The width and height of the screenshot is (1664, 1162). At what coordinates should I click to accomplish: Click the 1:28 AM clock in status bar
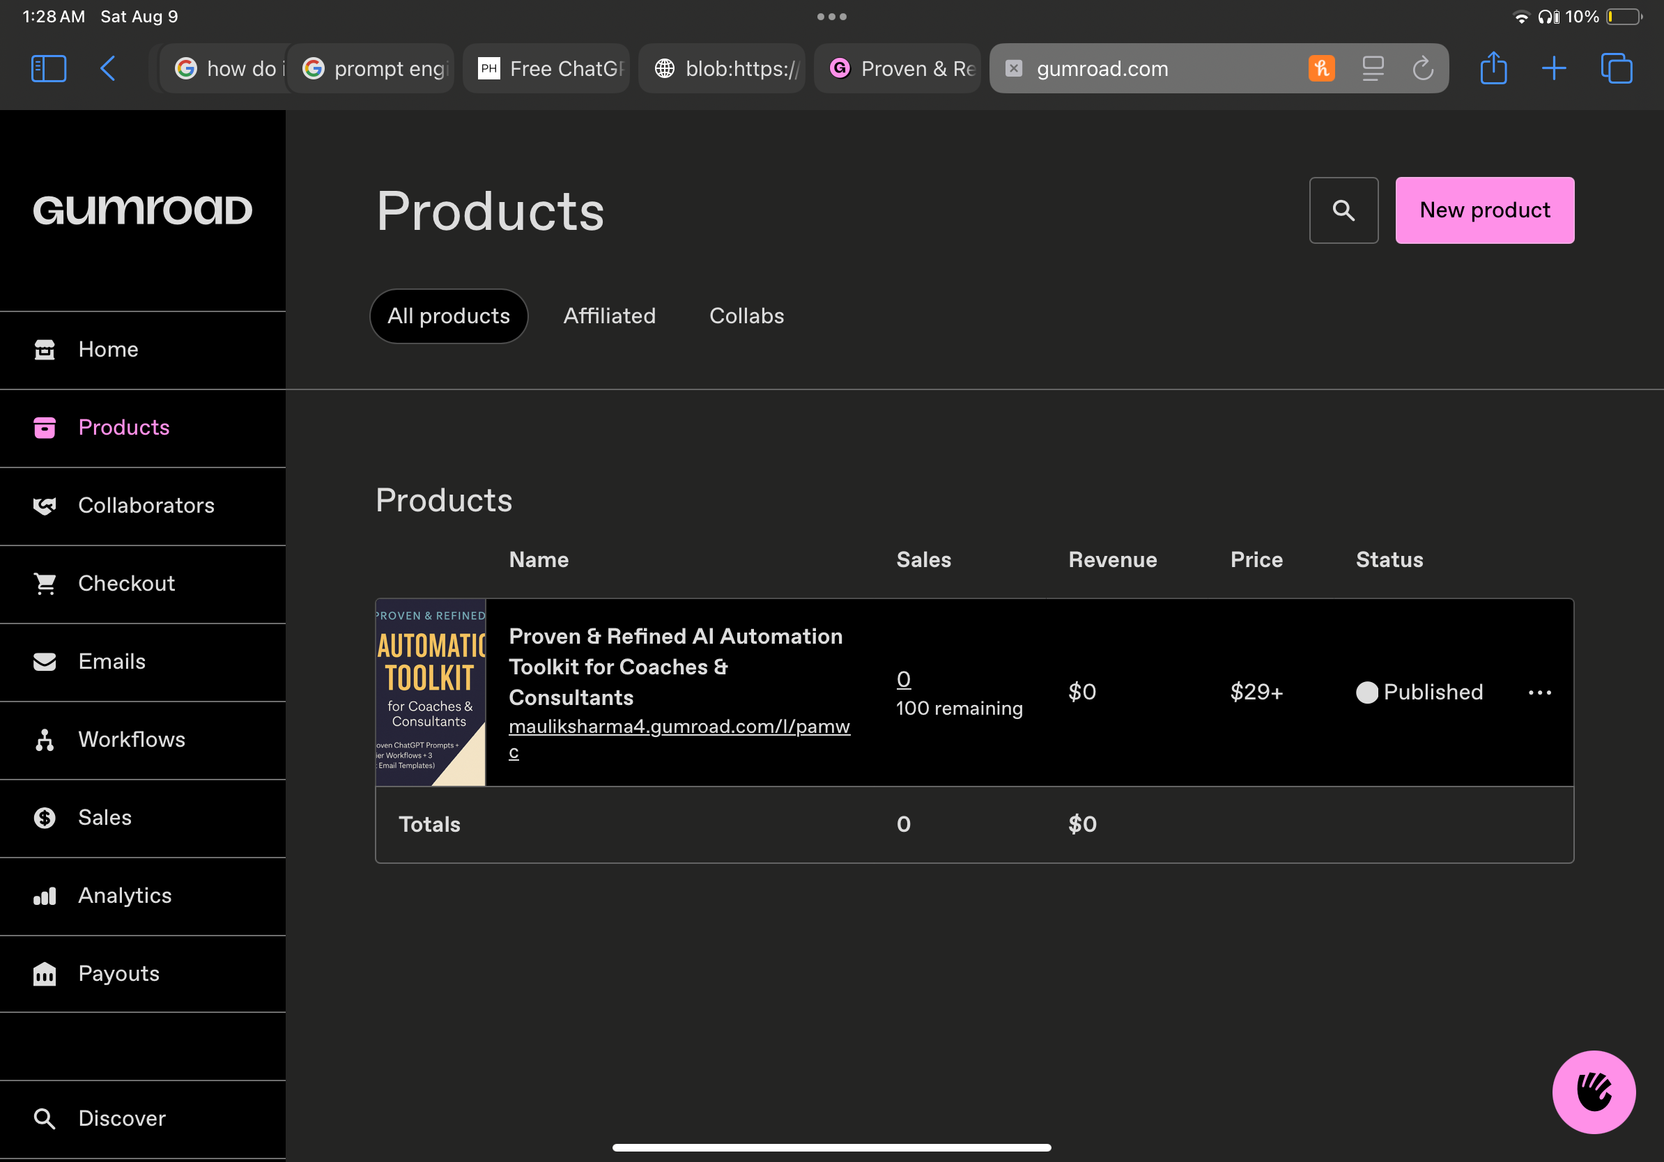(x=54, y=17)
